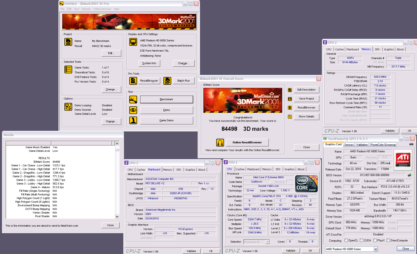Click the magnifier icon beside Show Details
Image resolution: width=417 pixels, height=254 pixels.
click(290, 117)
